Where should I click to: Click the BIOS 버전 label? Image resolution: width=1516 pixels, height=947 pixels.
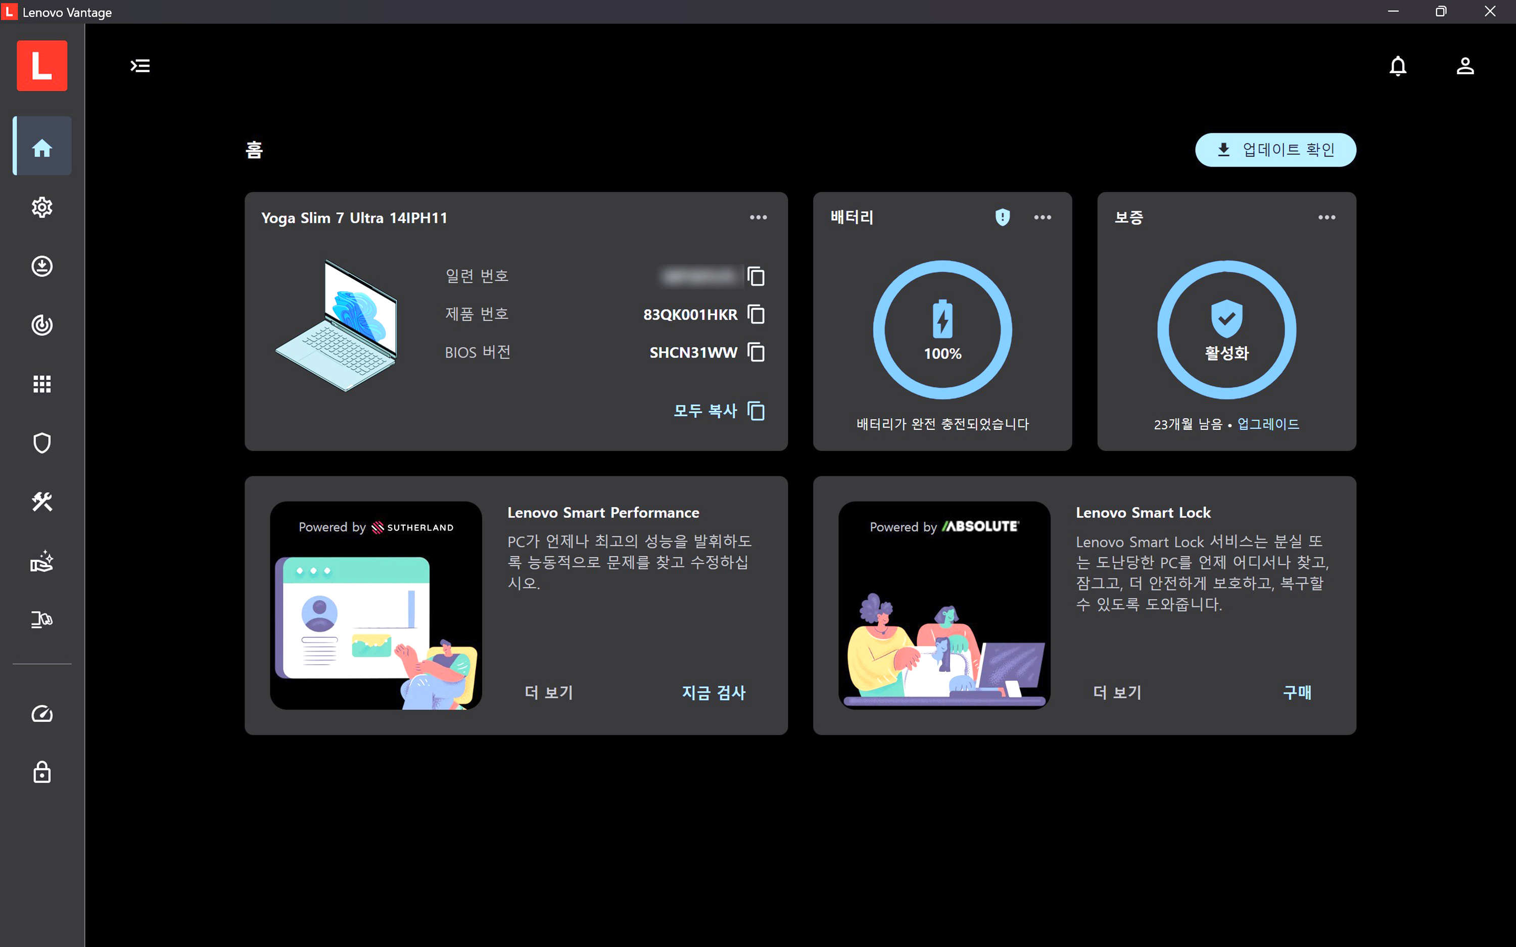tap(478, 353)
